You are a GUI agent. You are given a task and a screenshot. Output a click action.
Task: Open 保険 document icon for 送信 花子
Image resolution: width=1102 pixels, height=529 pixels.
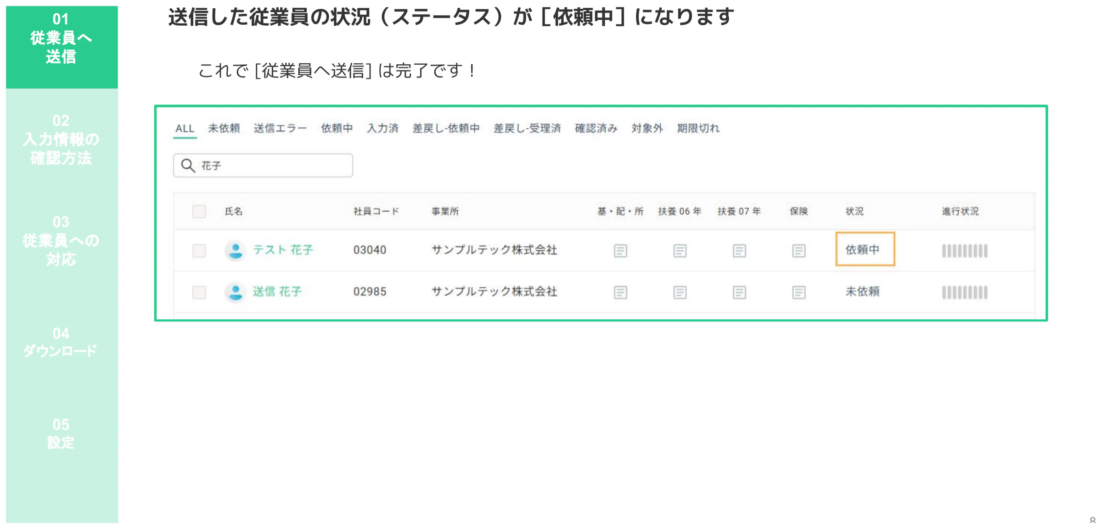799,292
